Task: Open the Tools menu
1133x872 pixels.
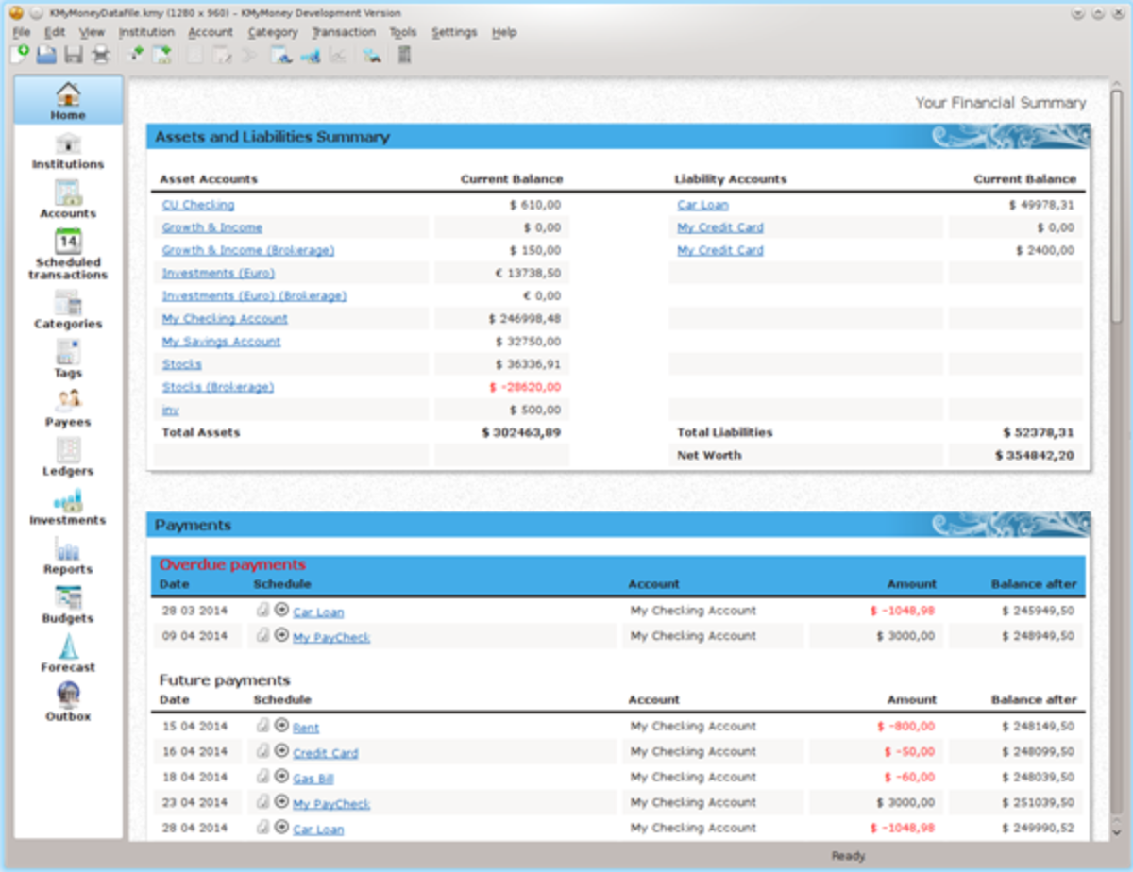Action: [402, 32]
